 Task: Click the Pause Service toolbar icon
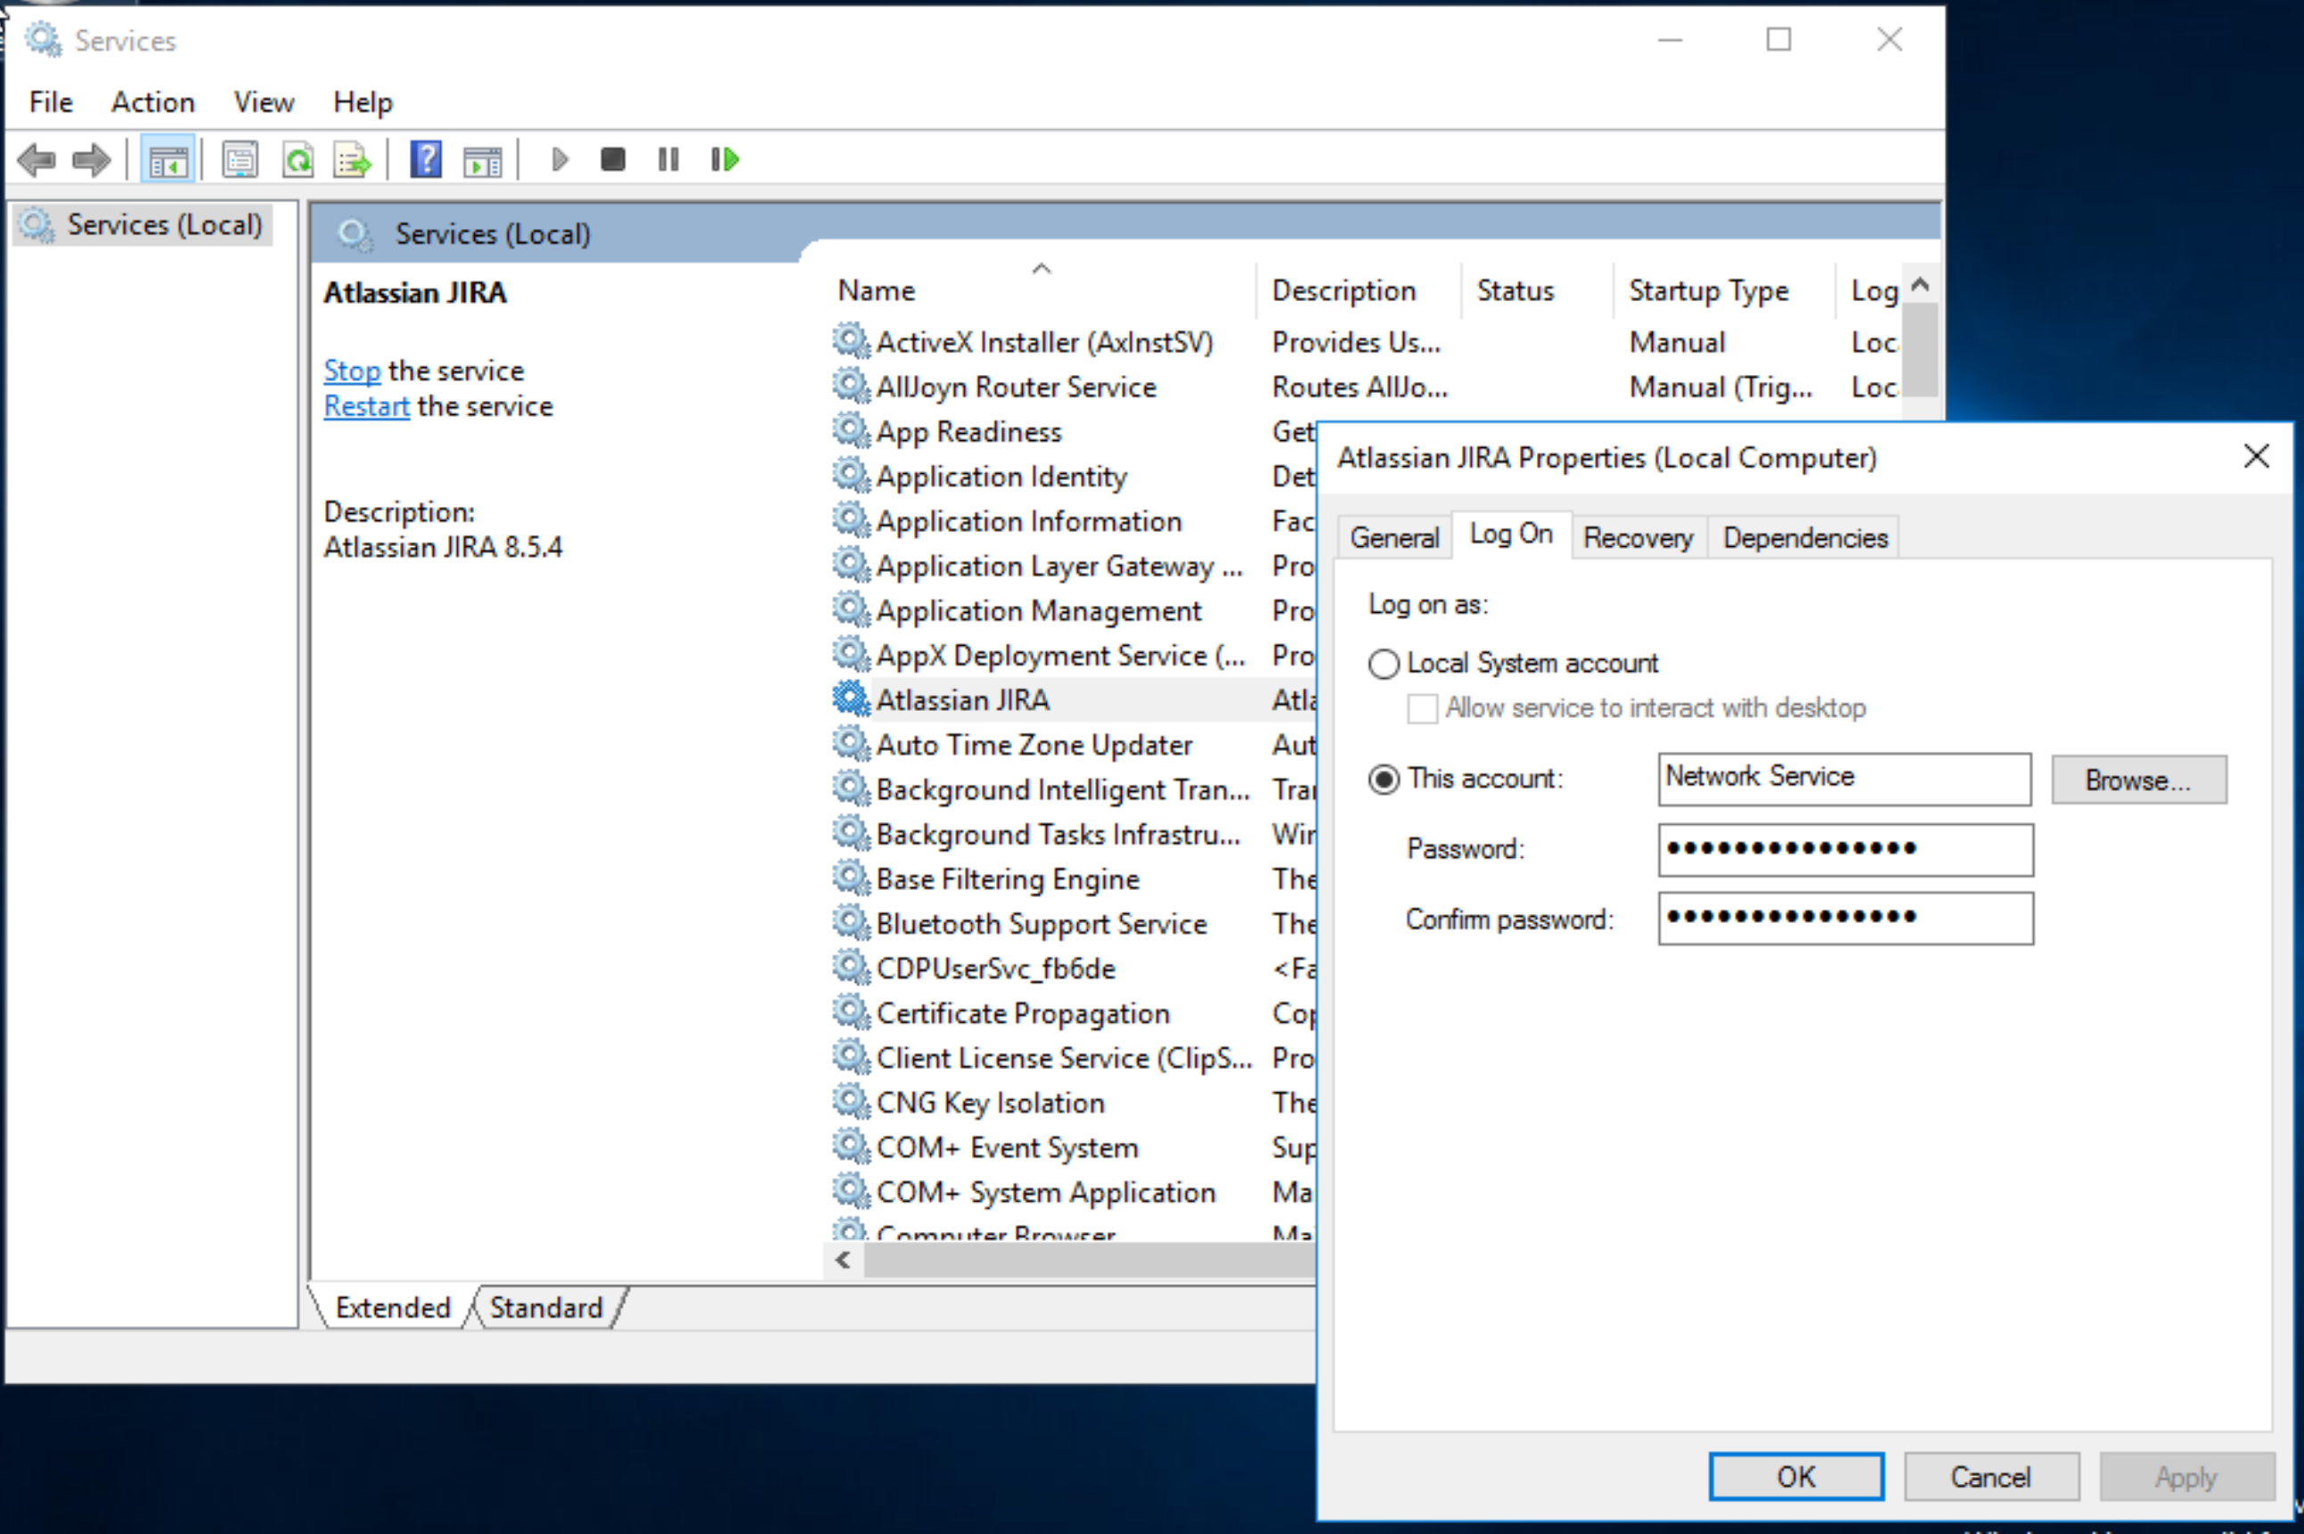(668, 159)
